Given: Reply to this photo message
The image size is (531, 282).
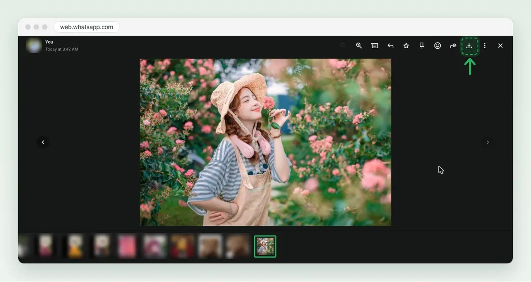Looking at the screenshot, I should [x=390, y=46].
